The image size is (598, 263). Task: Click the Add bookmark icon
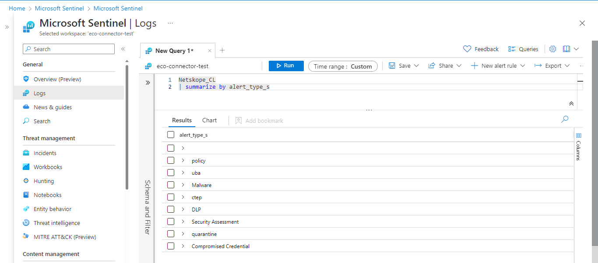coord(238,120)
